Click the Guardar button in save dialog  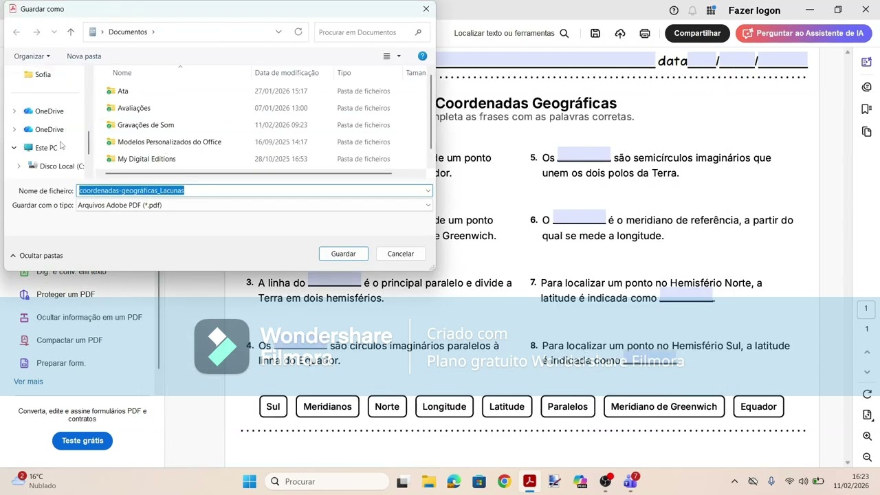coord(343,254)
